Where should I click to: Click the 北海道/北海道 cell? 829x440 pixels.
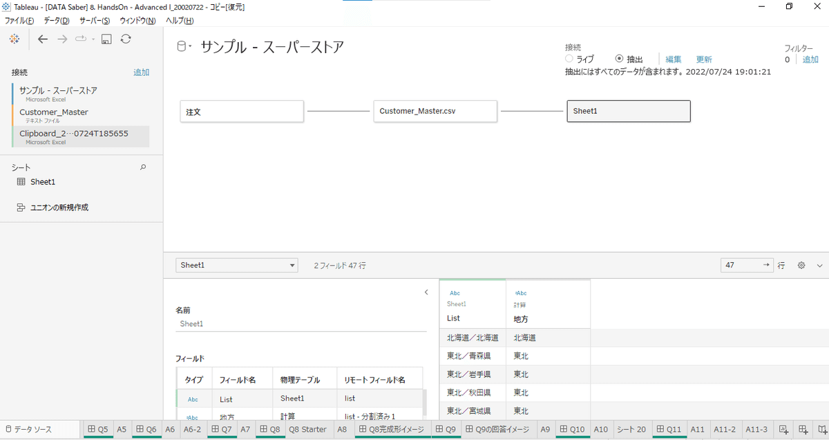(x=473, y=338)
